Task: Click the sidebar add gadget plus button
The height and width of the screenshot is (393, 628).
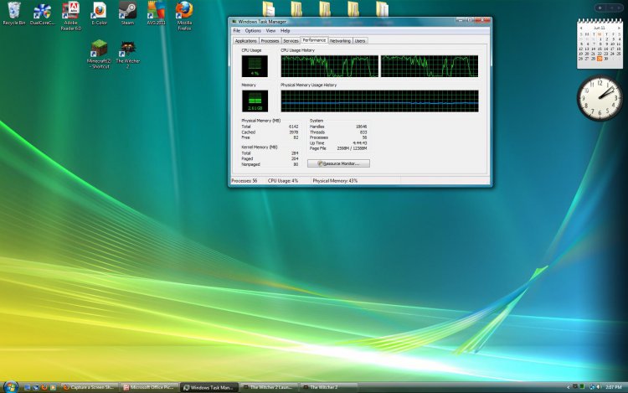Action: click(x=600, y=8)
